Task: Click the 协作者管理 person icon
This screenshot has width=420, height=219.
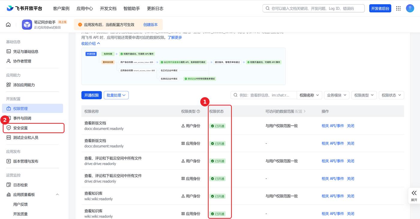Action: pyautogui.click(x=9, y=61)
